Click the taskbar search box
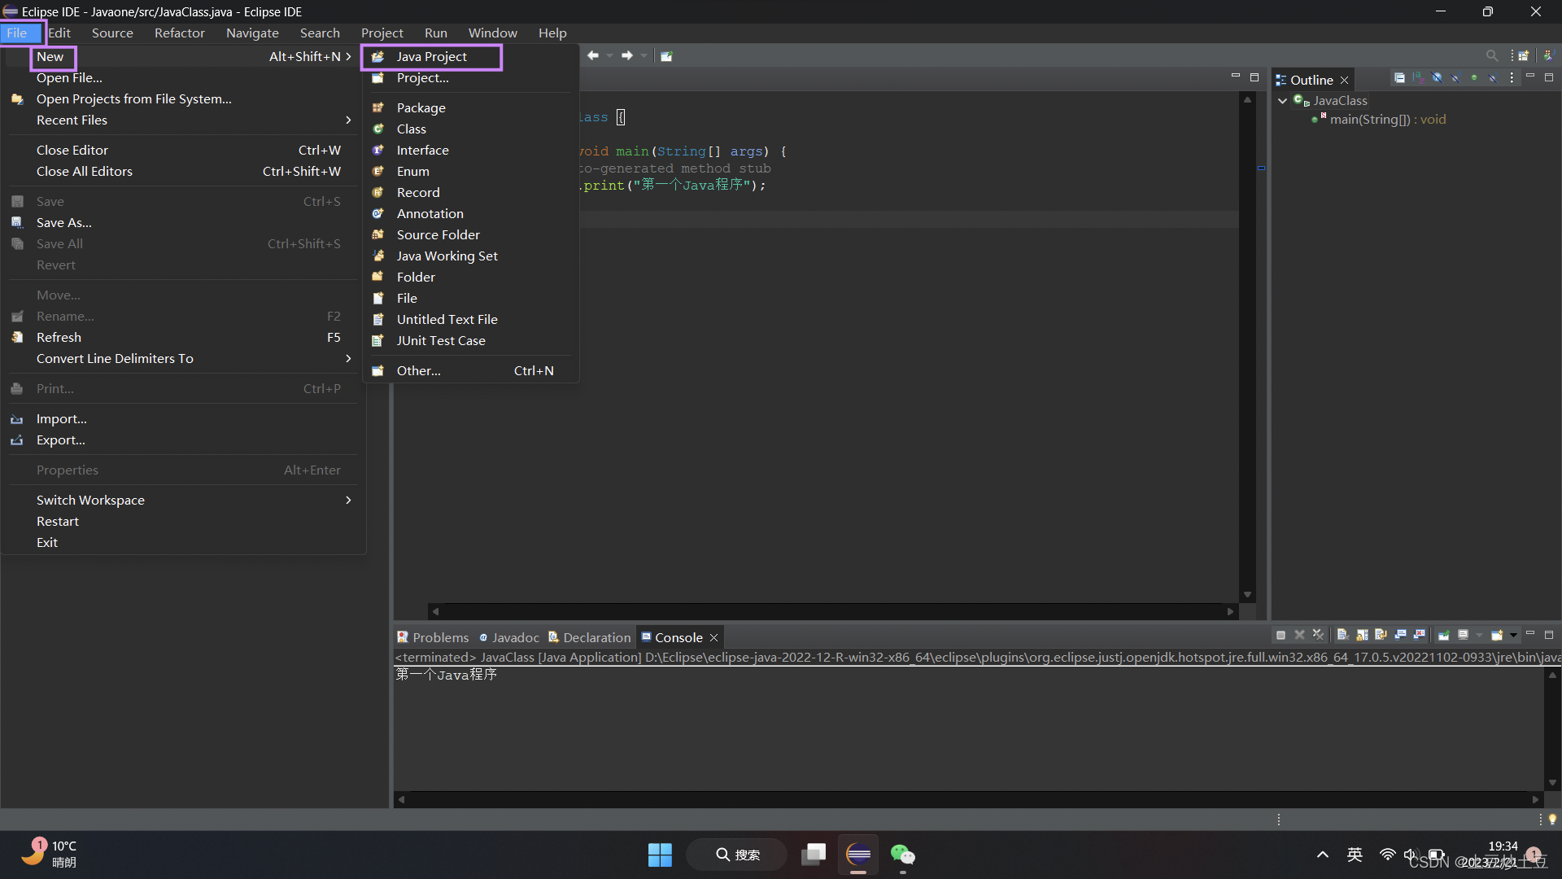 click(x=737, y=855)
